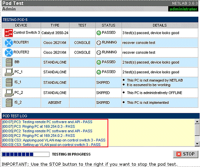Screen dimensions: 200x167
Task: Click log line 'CS3: Setting up VLAN pool'
Action: tap(51, 145)
